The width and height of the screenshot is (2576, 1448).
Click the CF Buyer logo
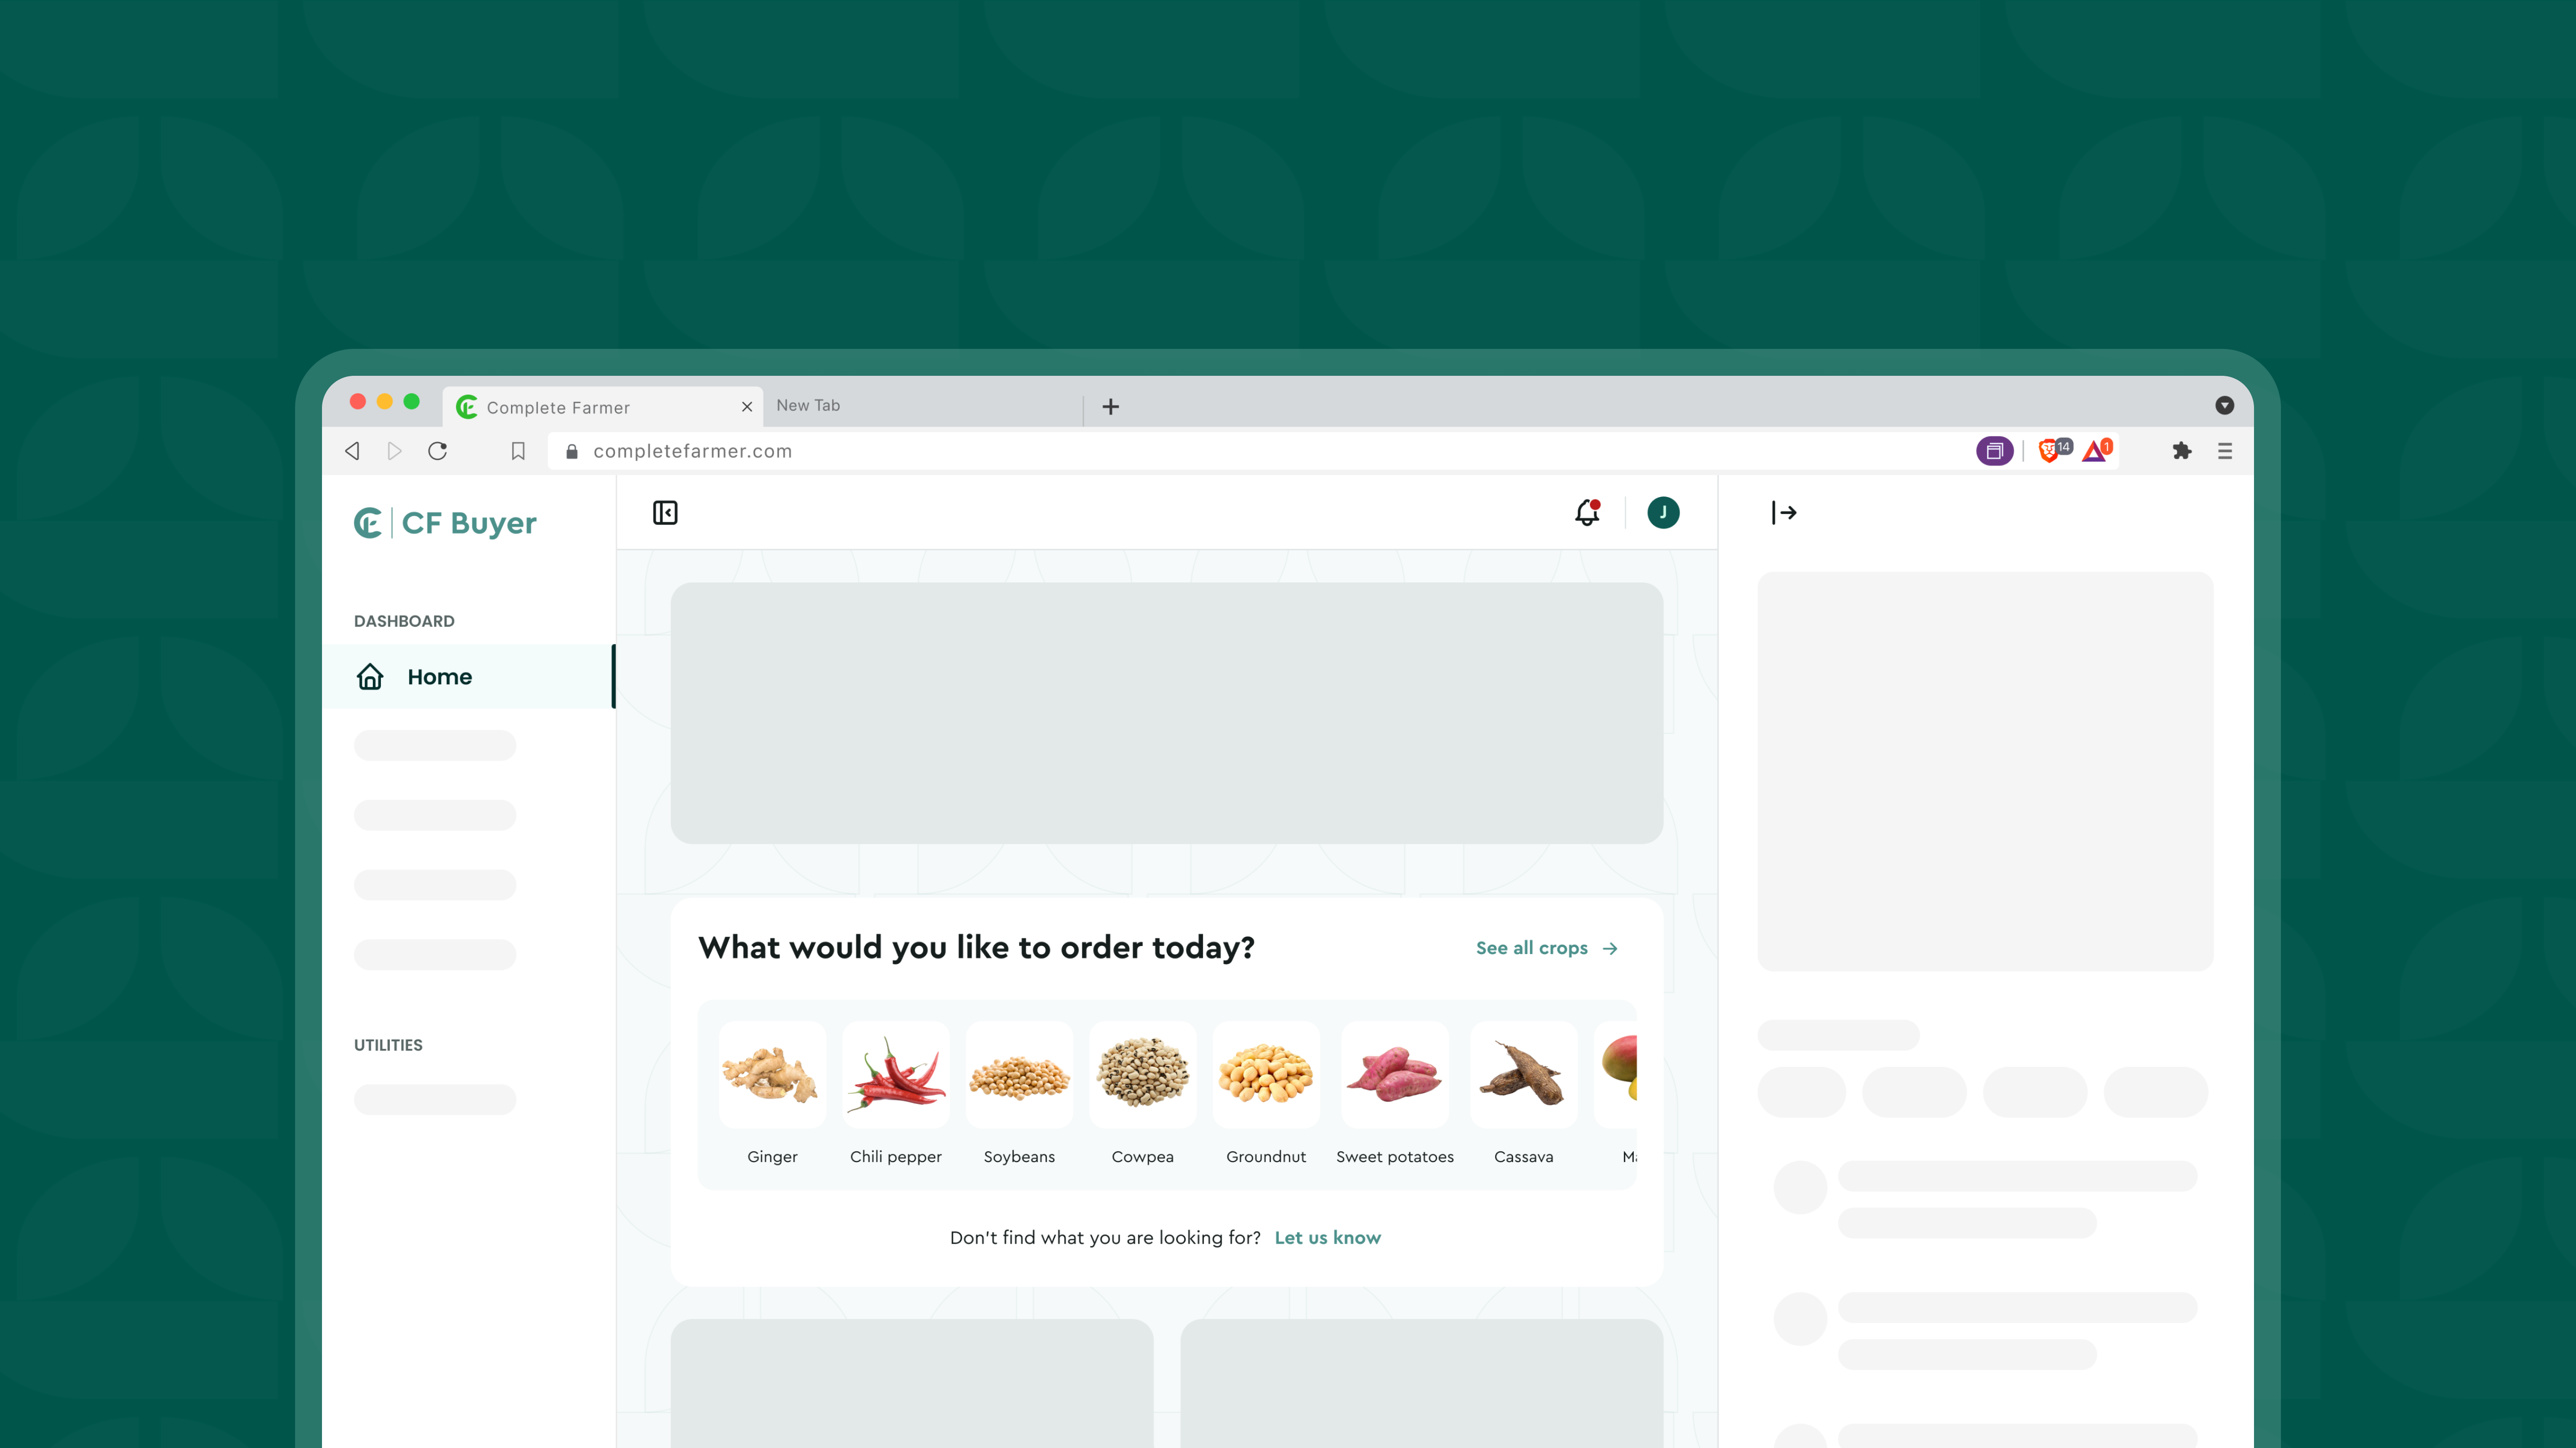[x=446, y=523]
